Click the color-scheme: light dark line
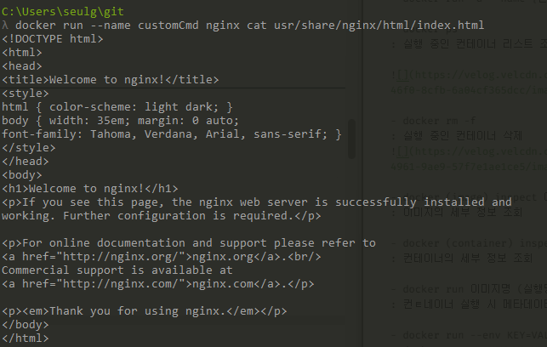The height and width of the screenshot is (347, 547). click(117, 106)
